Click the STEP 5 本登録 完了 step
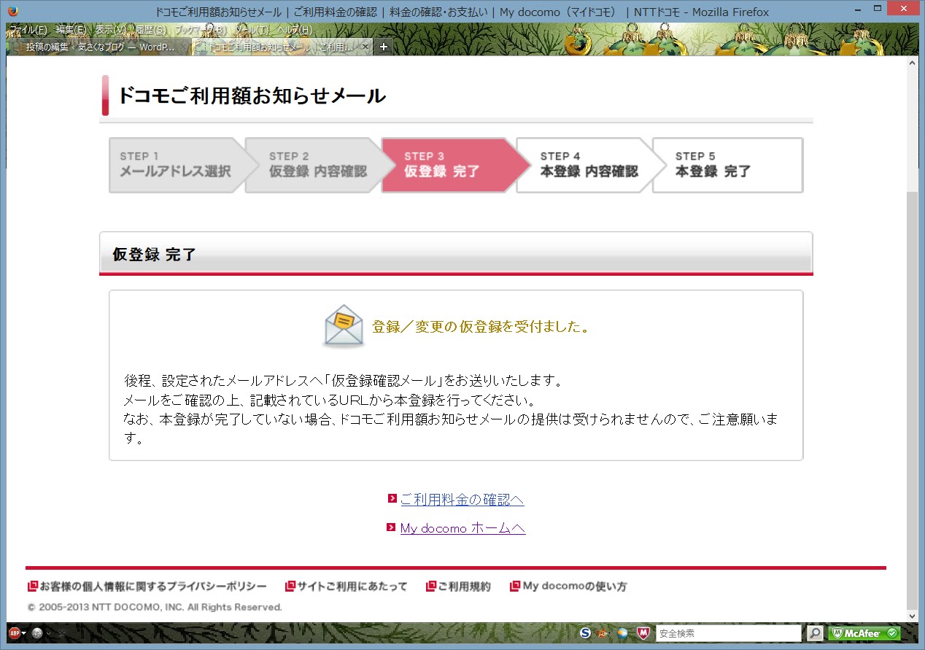 [x=727, y=165]
